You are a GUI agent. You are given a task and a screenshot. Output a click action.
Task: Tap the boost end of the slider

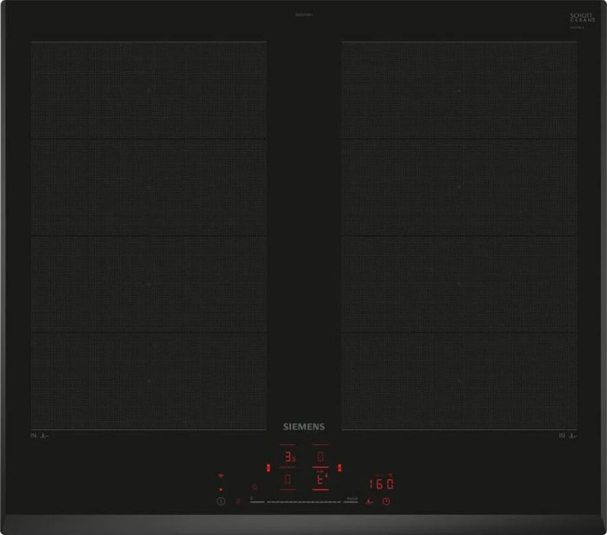pos(352,499)
